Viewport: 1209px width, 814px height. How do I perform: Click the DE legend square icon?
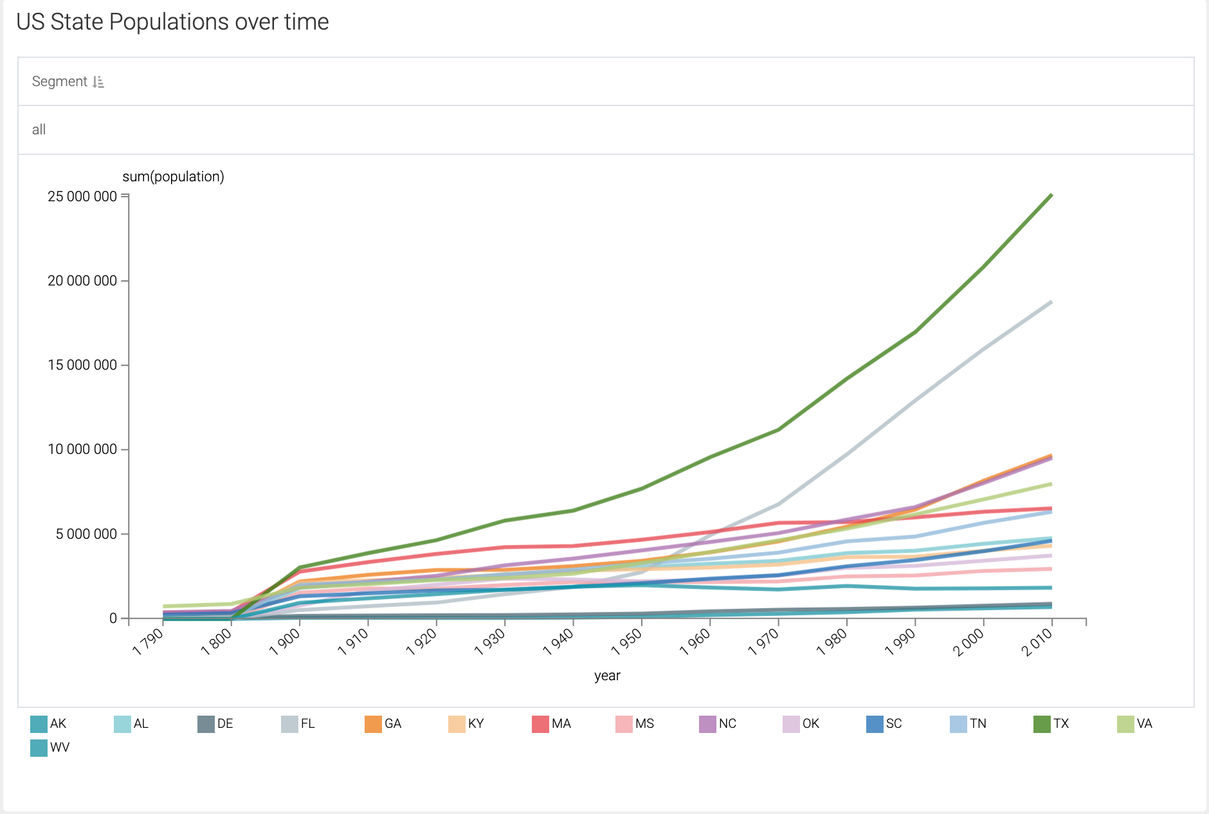[x=206, y=724]
